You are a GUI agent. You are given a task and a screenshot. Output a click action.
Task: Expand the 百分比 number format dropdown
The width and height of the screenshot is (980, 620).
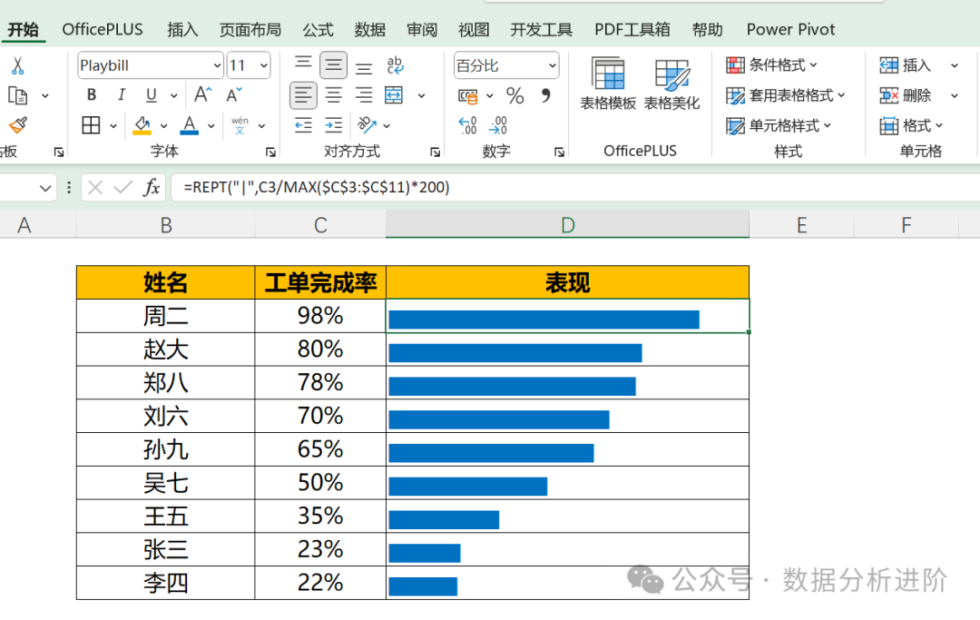(x=553, y=65)
